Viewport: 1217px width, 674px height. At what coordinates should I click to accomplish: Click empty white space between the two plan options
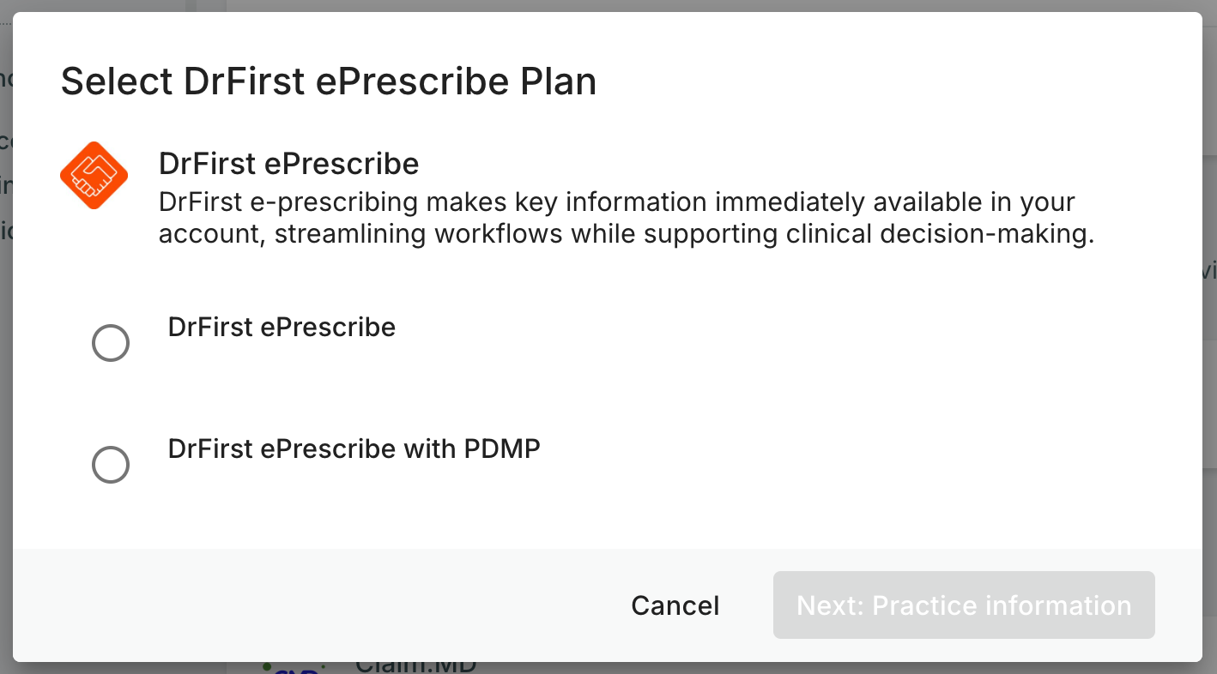click(x=601, y=394)
